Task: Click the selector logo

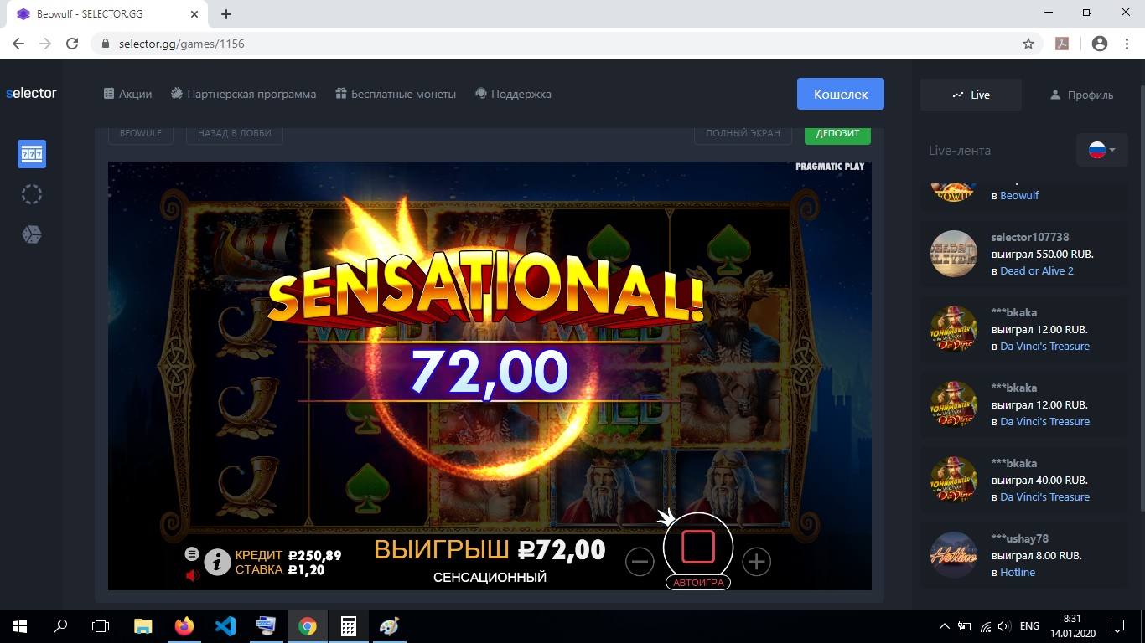Action: pos(31,93)
